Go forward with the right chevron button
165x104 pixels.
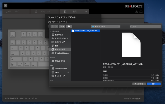(56, 26)
